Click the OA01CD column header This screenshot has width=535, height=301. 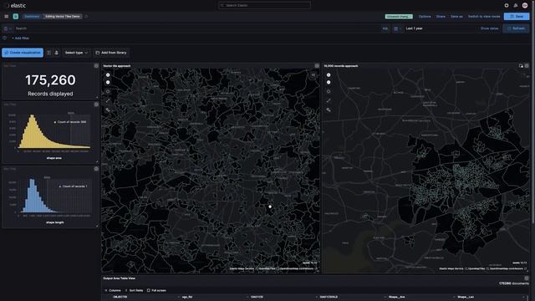(x=257, y=298)
